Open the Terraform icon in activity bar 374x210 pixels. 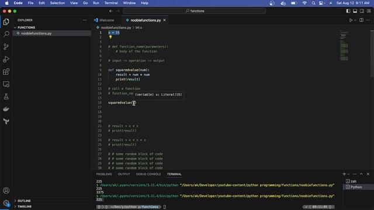pyautogui.click(x=6, y=121)
